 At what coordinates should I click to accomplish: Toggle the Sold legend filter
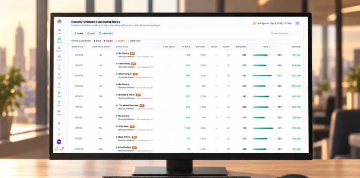(x=97, y=41)
